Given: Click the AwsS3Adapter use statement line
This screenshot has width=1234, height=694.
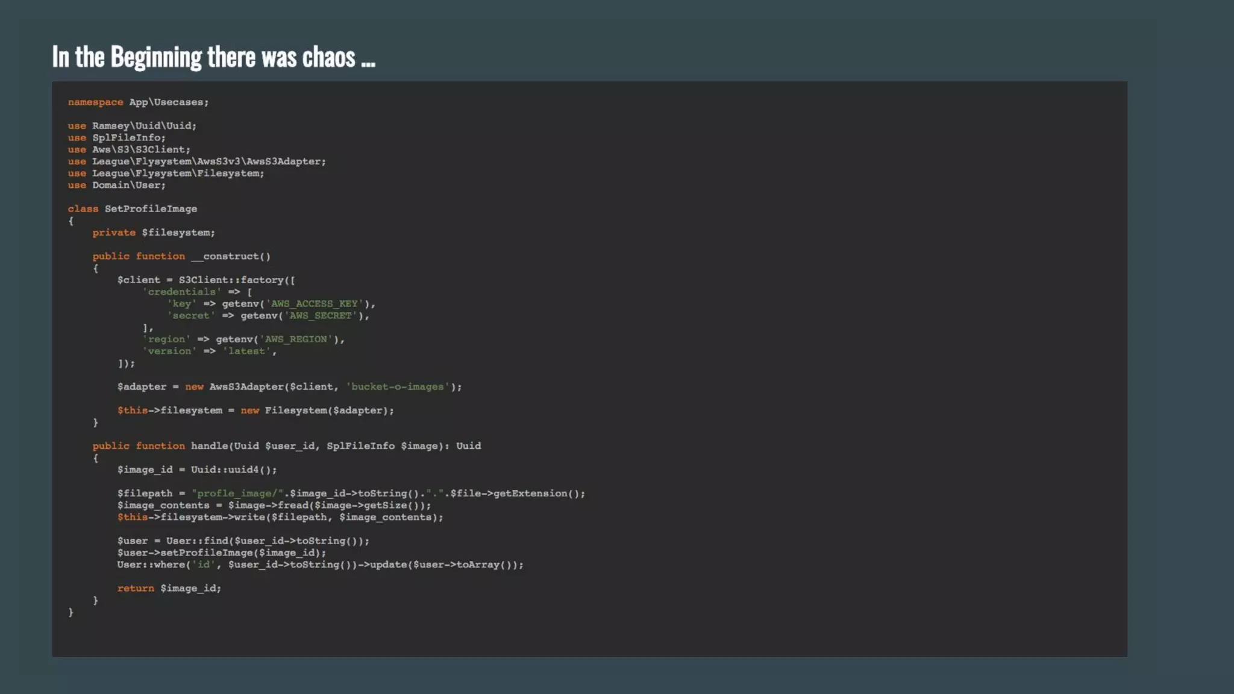Looking at the screenshot, I should (x=208, y=161).
